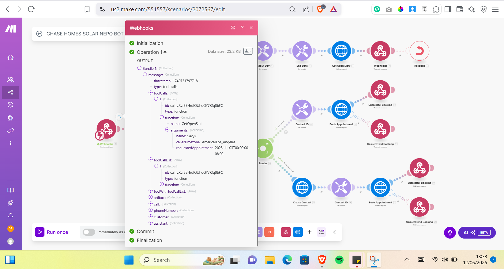Go back using arrow beside scenario name
The height and width of the screenshot is (269, 504).
[39, 34]
